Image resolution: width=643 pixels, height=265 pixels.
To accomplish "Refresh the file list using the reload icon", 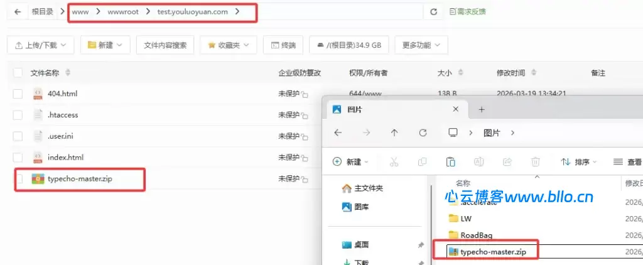I will coord(433,11).
